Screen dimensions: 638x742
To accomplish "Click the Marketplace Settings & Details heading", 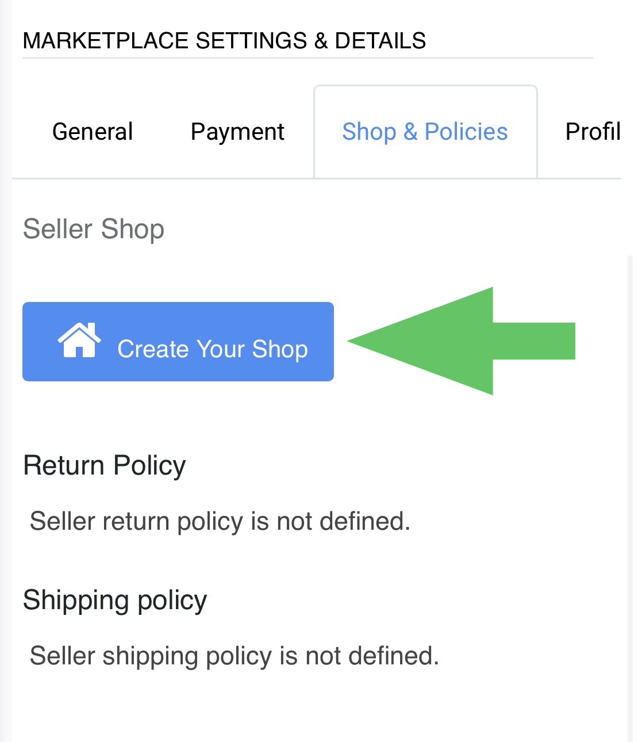I will [x=224, y=41].
